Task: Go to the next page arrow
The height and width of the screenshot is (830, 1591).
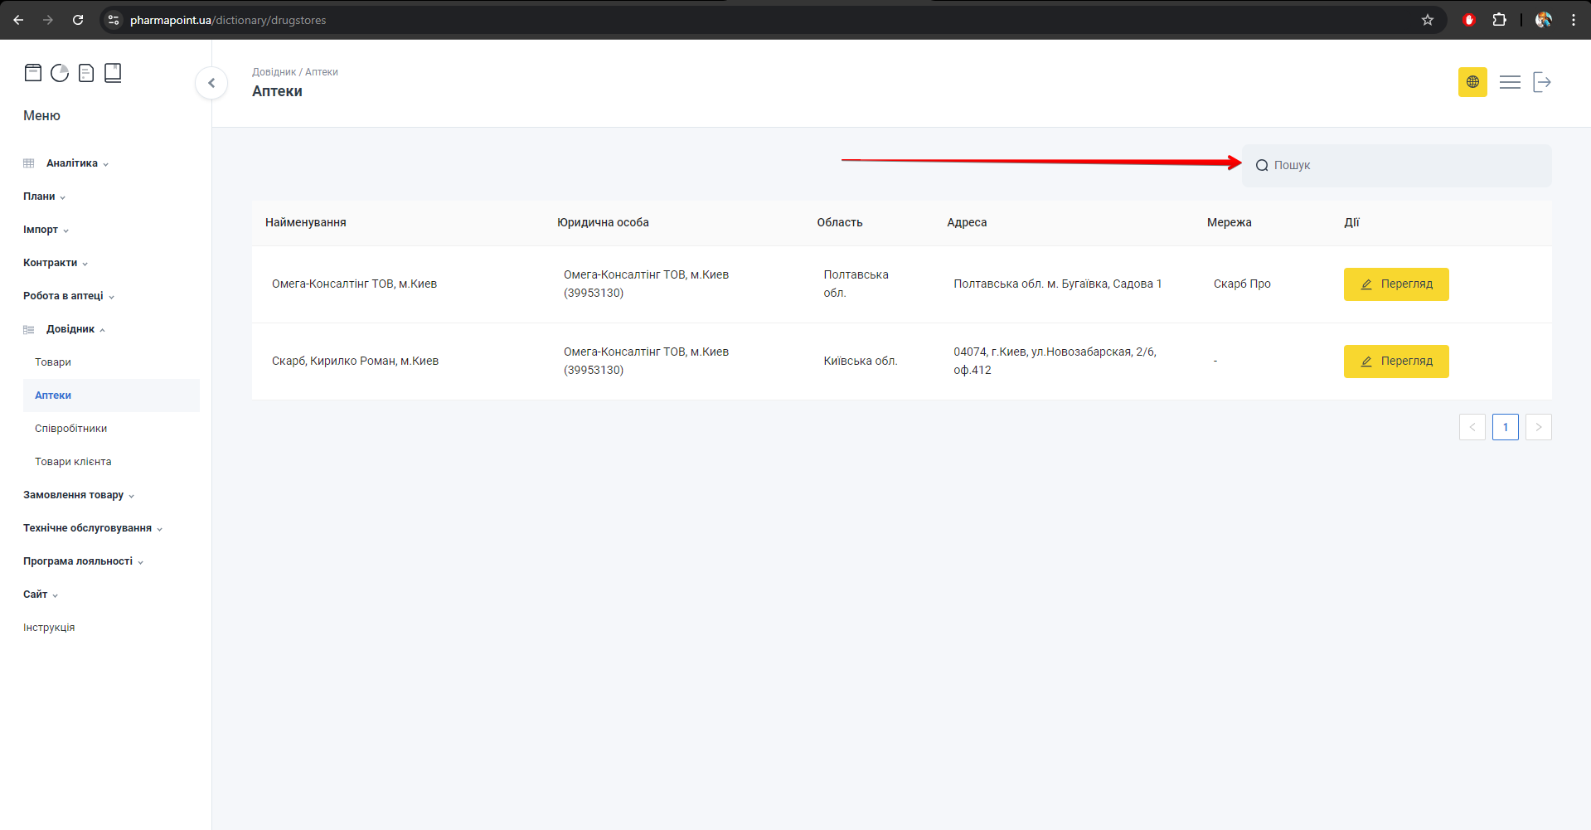Action: pyautogui.click(x=1538, y=427)
